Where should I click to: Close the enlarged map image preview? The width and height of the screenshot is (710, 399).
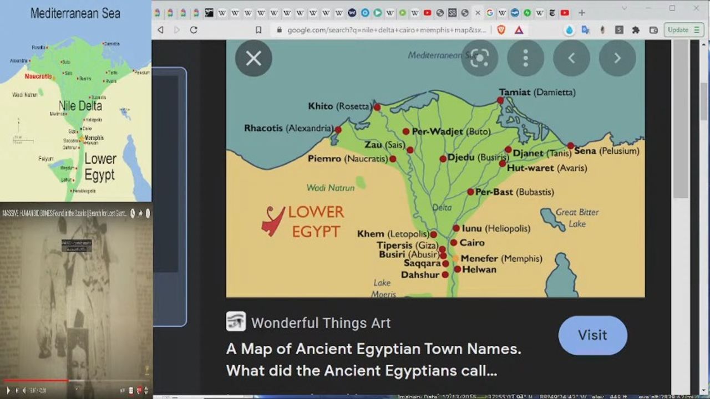point(253,58)
